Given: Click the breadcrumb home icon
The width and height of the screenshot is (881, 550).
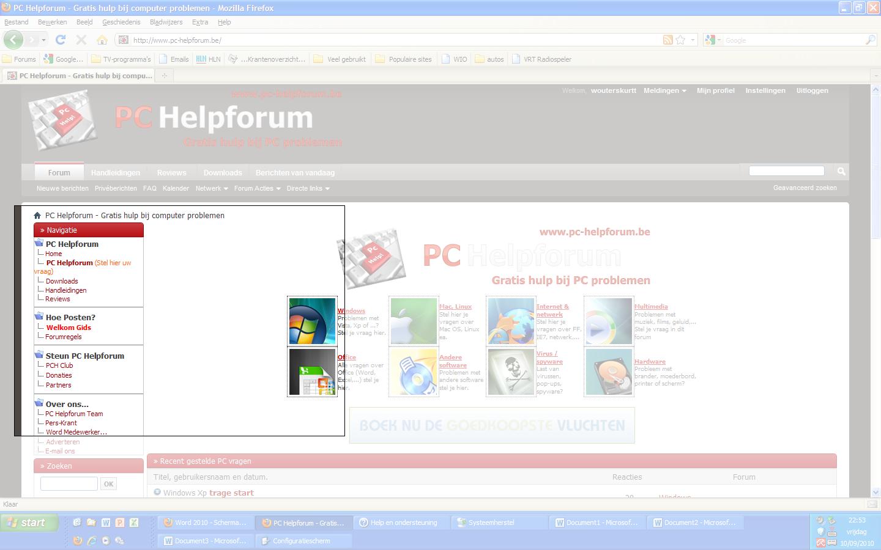Looking at the screenshot, I should (37, 215).
